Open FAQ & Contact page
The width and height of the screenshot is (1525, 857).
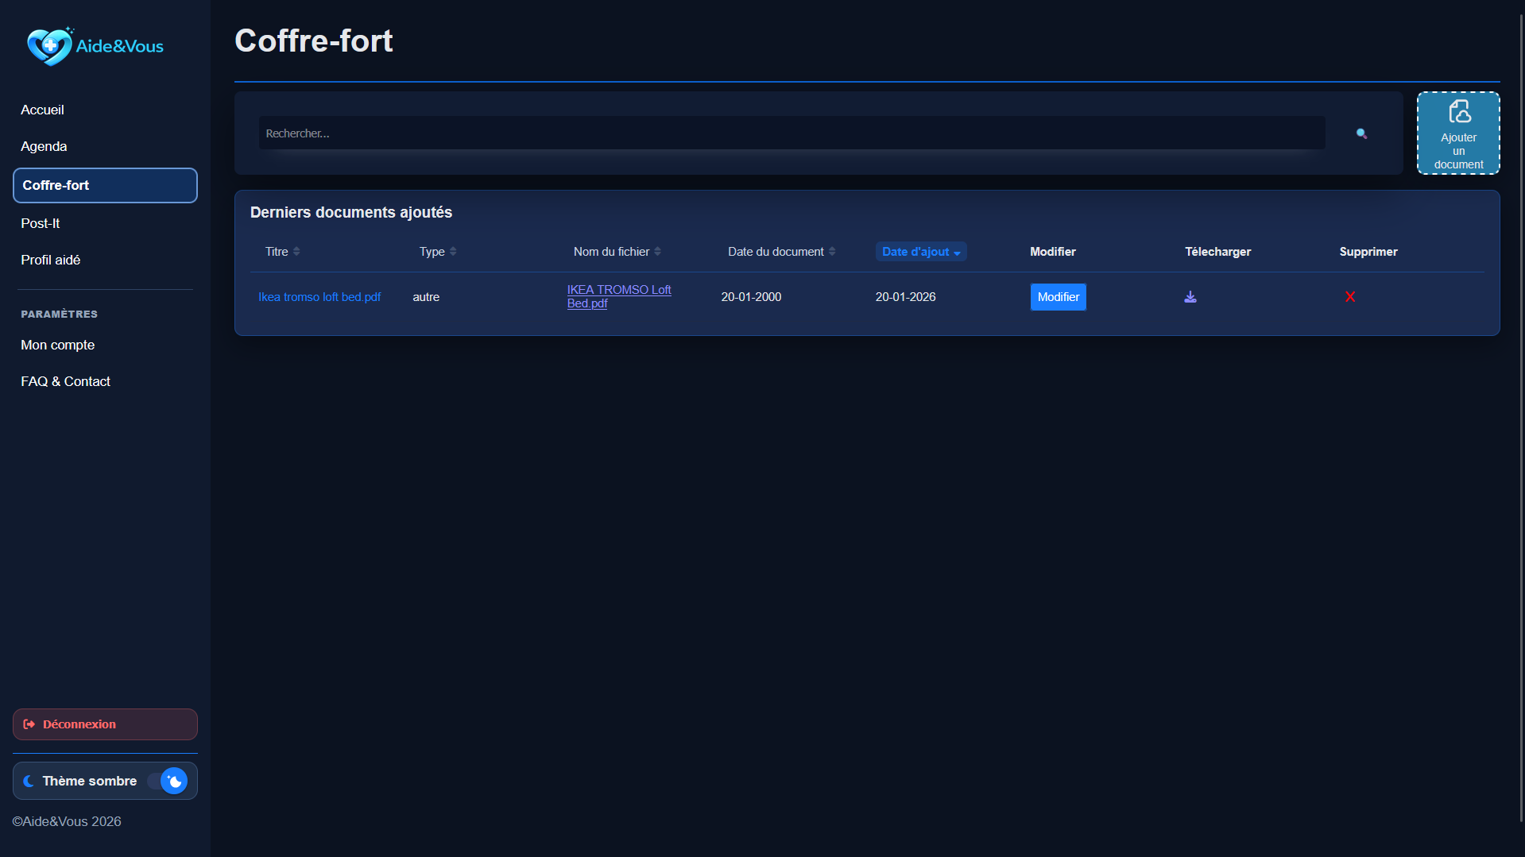pos(65,381)
